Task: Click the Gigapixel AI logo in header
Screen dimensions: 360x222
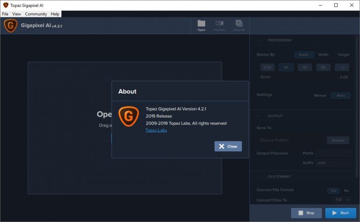Action: [x=11, y=25]
